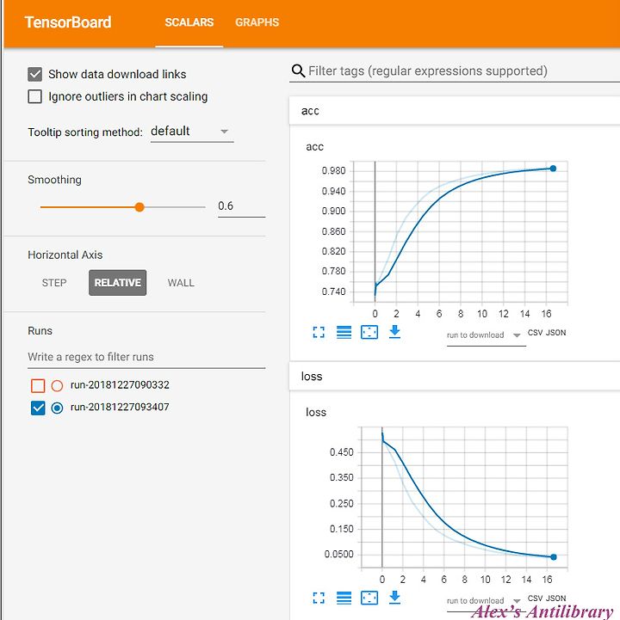Click the Smoothing slider handle
Screen dimensions: 620x620
click(x=139, y=206)
